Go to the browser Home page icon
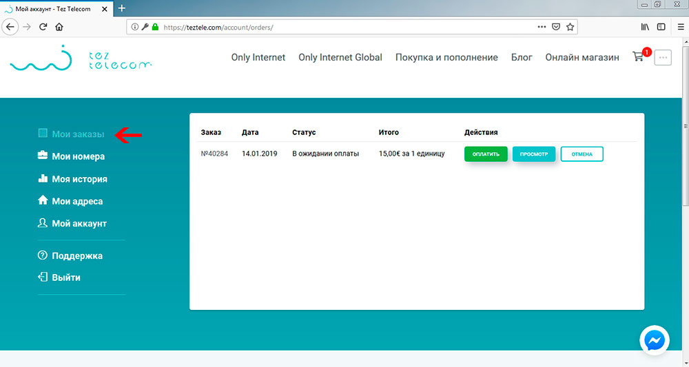 [59, 28]
